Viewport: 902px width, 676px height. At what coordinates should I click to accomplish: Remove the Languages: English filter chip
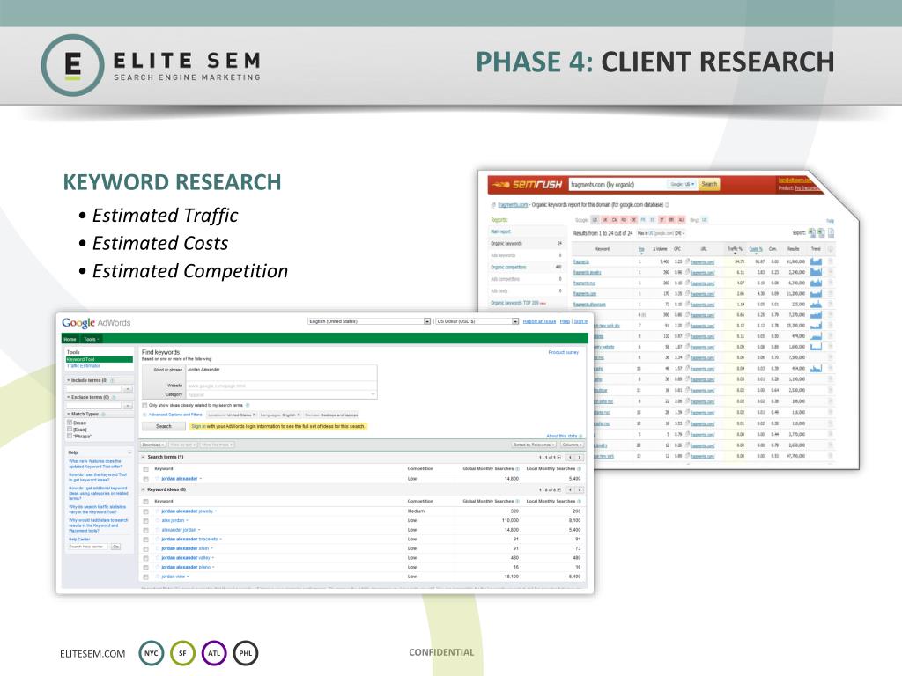[x=299, y=415]
